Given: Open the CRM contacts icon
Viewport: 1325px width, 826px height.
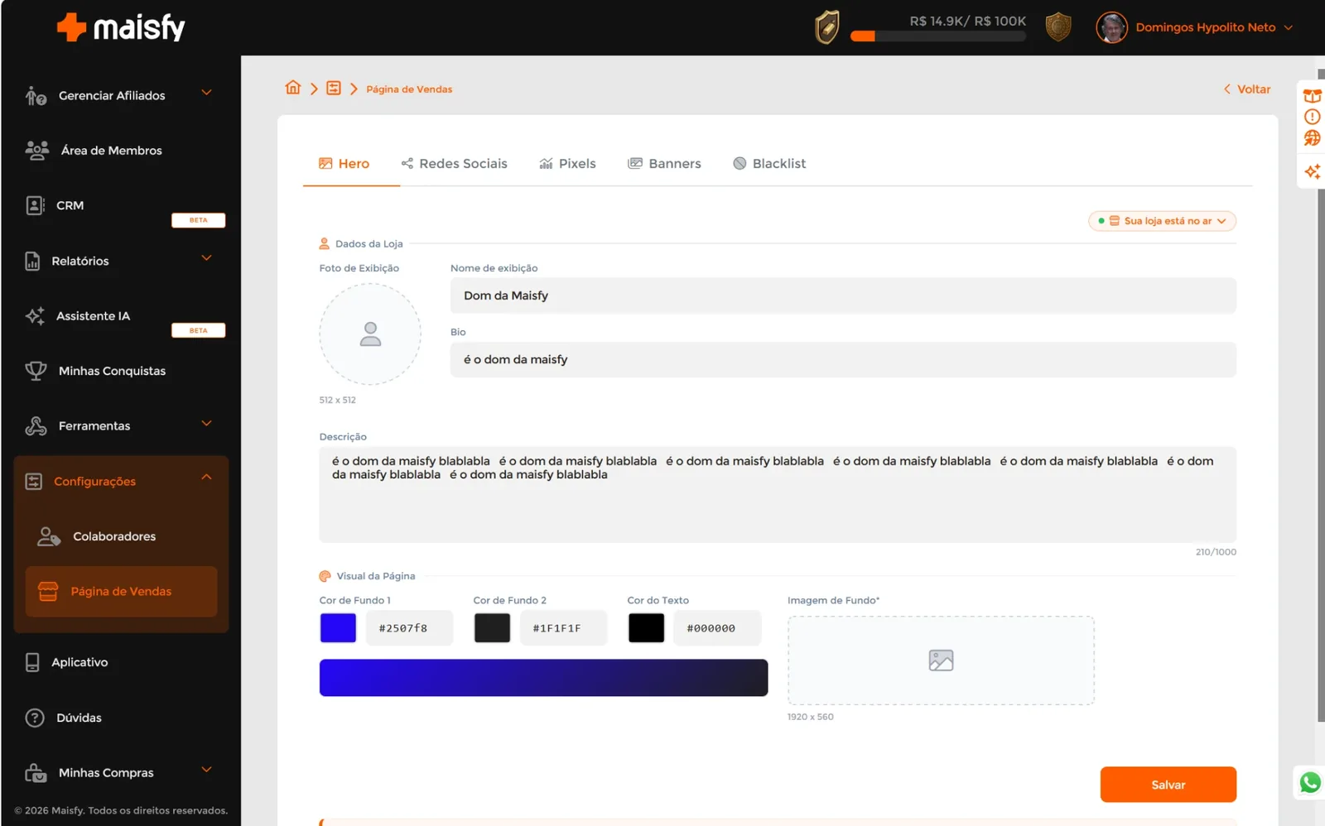Looking at the screenshot, I should pos(35,205).
